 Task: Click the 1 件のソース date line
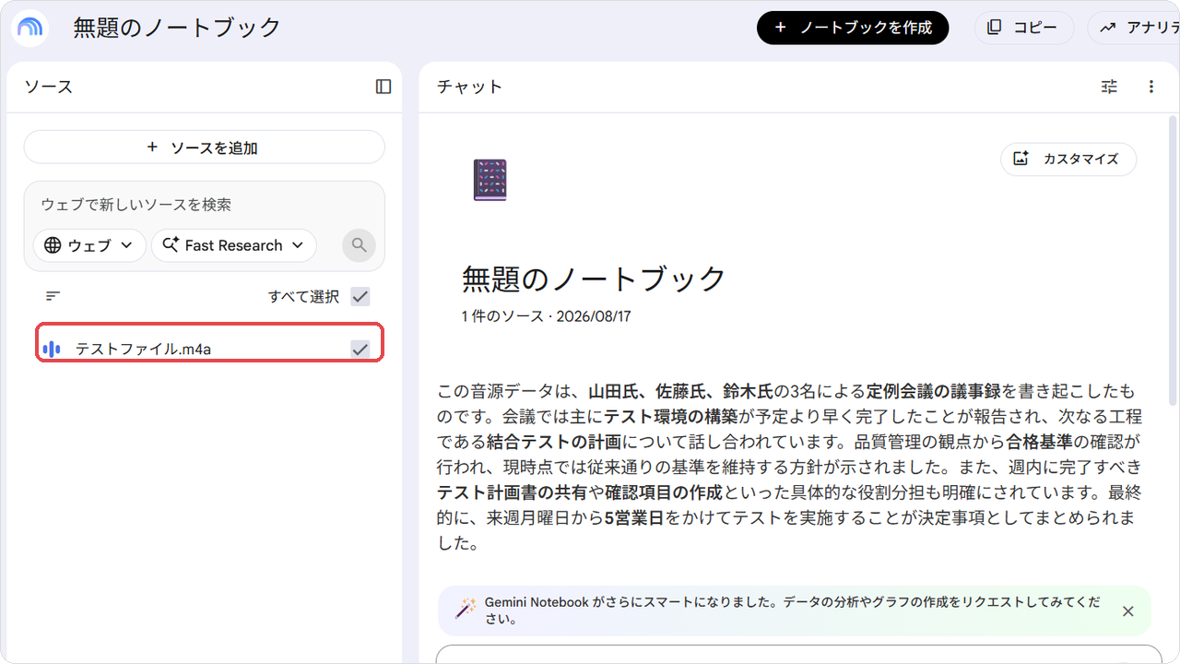point(547,316)
